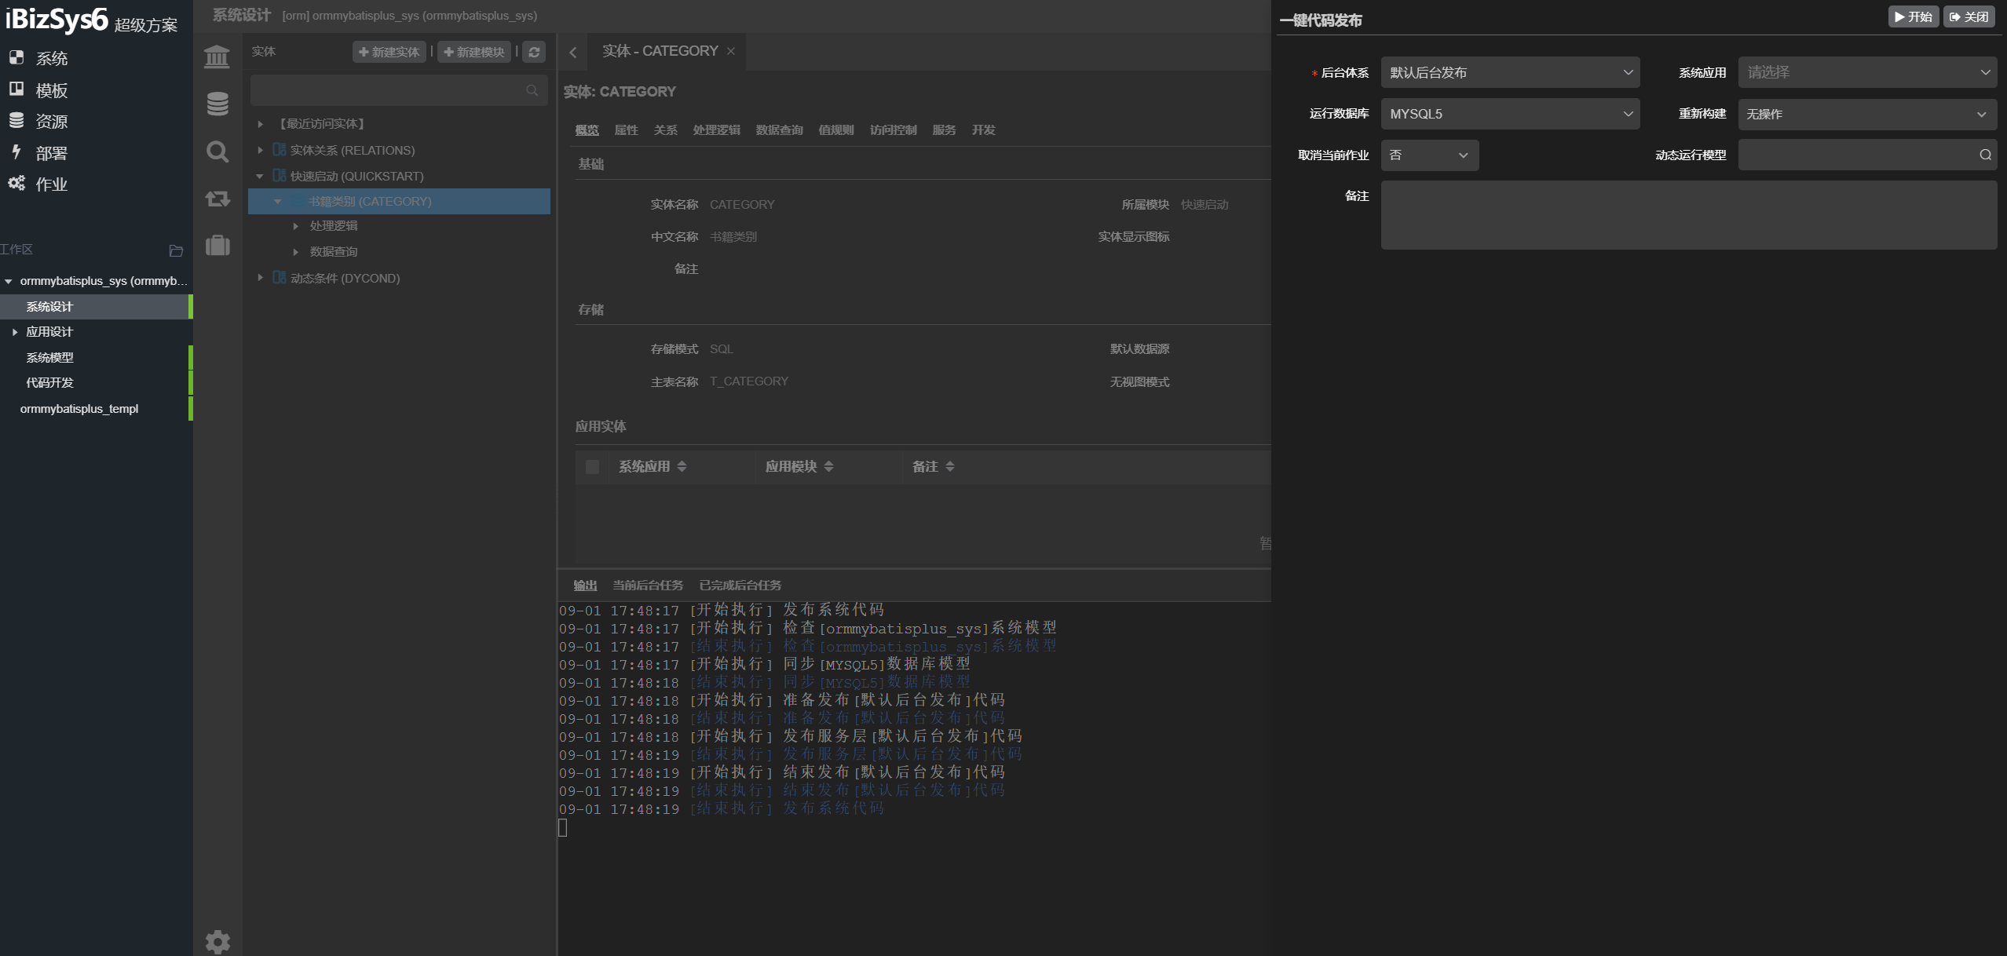The height and width of the screenshot is (956, 2007).
Task: Select the retweet arrows icon in tool strip
Action: pos(218,199)
